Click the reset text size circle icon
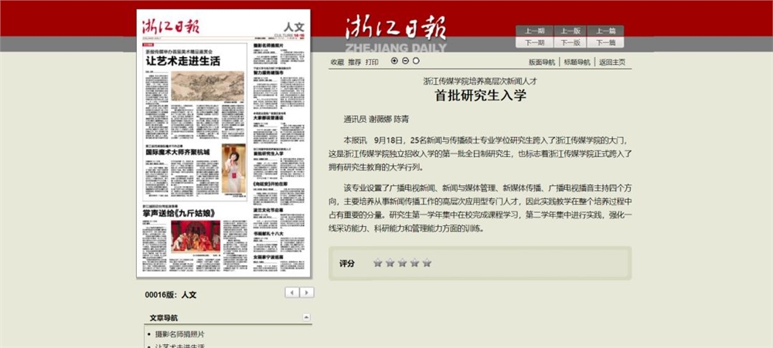The image size is (773, 348). 416,60
